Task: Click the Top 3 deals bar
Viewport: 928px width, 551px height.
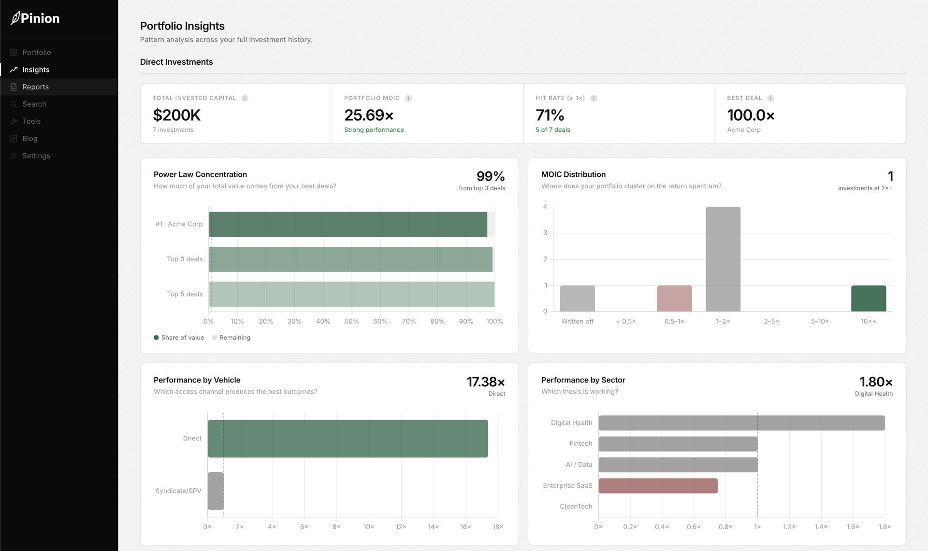Action: 350,259
